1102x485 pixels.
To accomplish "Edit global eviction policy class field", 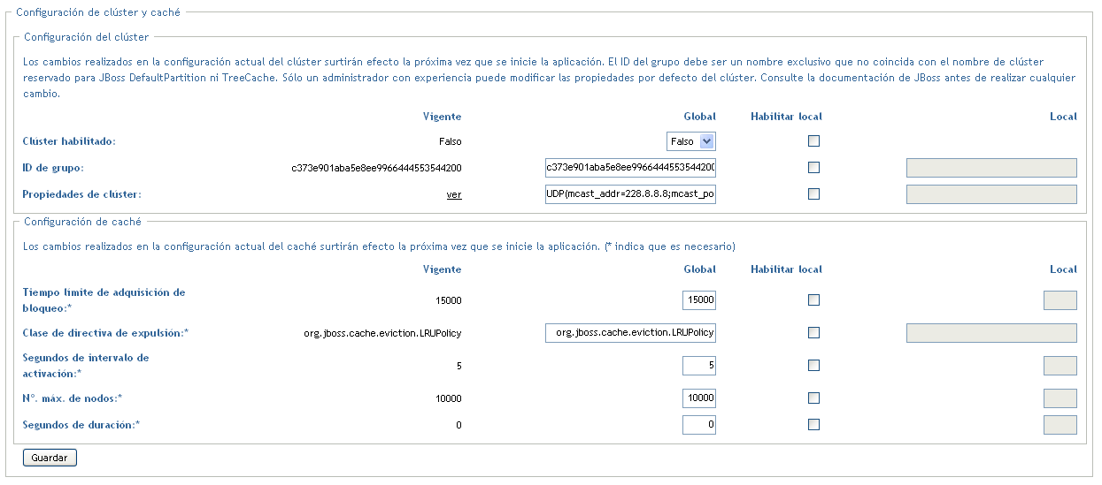I will [630, 333].
